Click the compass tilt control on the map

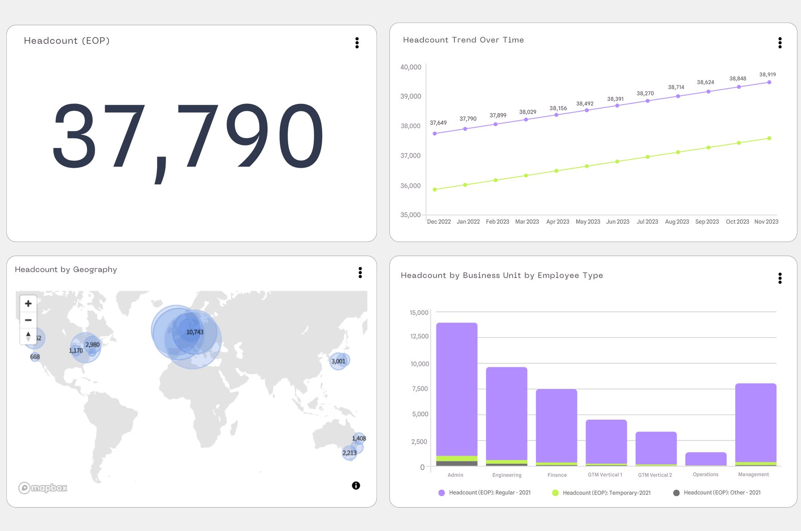click(x=28, y=336)
